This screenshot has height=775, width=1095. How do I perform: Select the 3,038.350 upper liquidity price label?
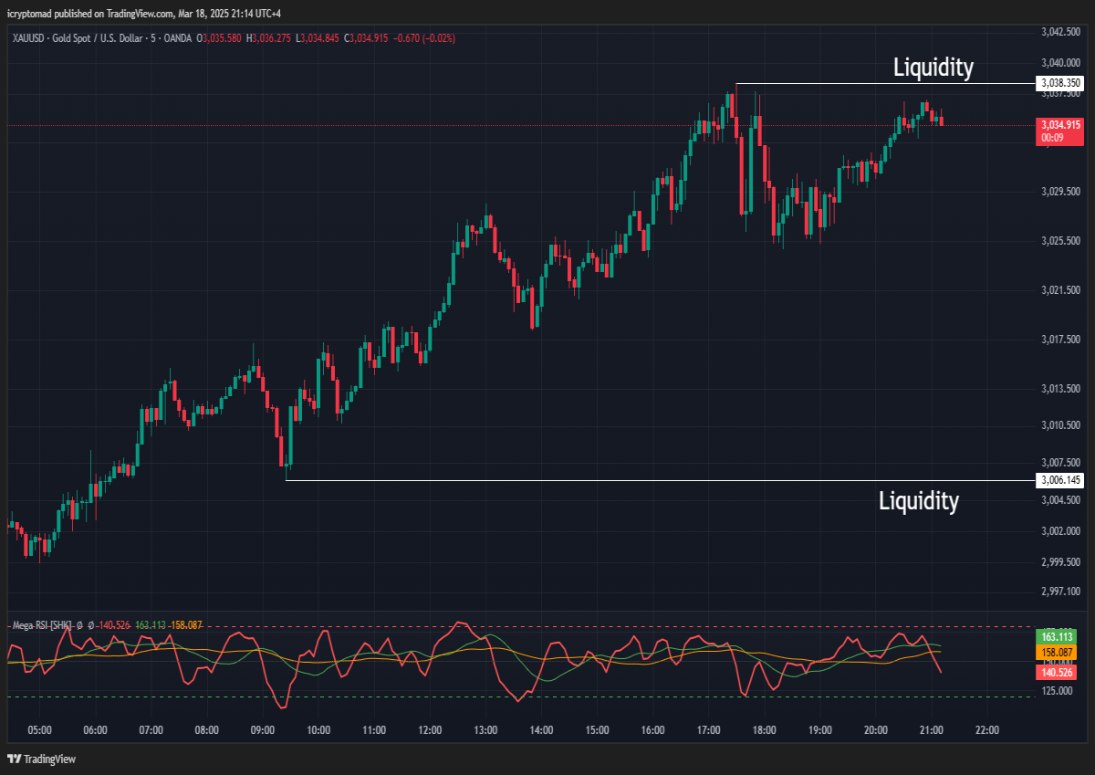(1060, 83)
